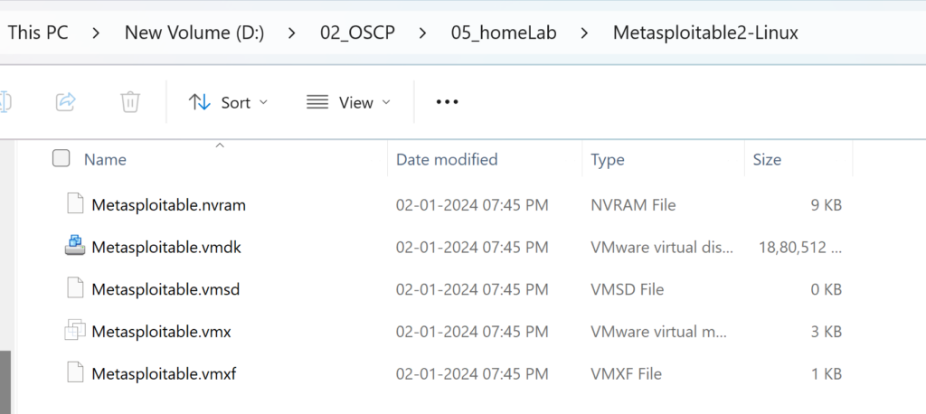Tick the select-all checkbox beside Name
The width and height of the screenshot is (926, 414).
coord(61,158)
